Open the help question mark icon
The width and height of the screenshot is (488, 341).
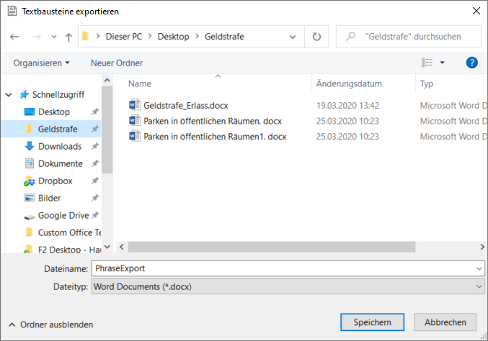[472, 63]
